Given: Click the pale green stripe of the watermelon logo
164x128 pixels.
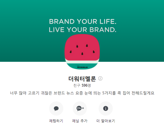Looking at the screenshot, I should [x=82, y=62].
